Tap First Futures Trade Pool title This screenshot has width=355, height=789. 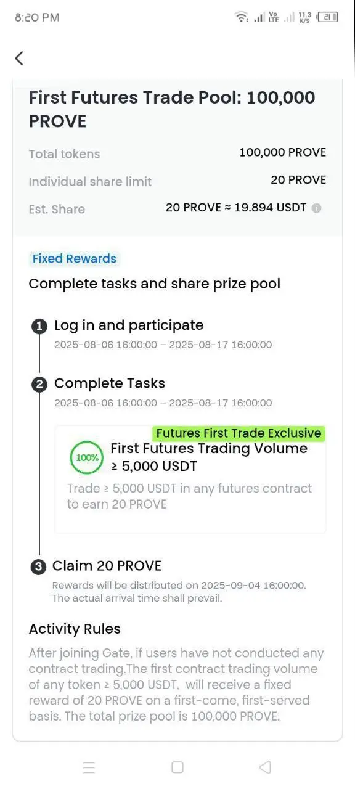[x=172, y=109]
